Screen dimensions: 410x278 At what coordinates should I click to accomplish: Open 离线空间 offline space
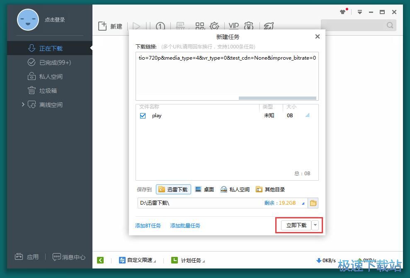pos(51,105)
